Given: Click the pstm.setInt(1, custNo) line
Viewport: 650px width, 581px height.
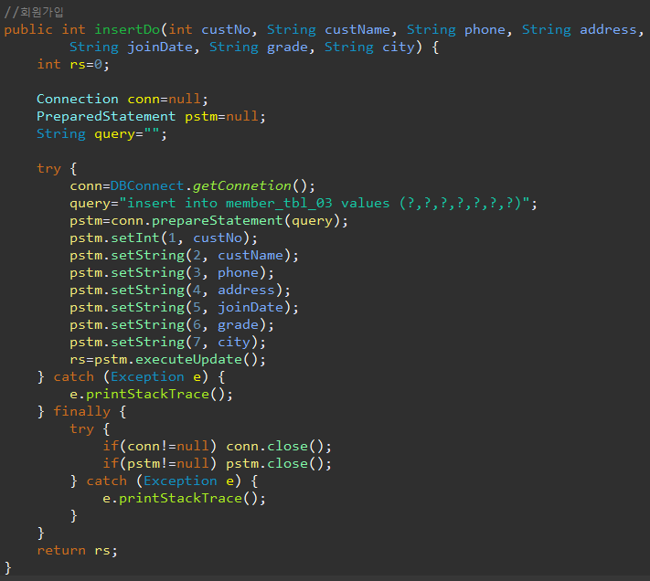Looking at the screenshot, I should 164,238.
